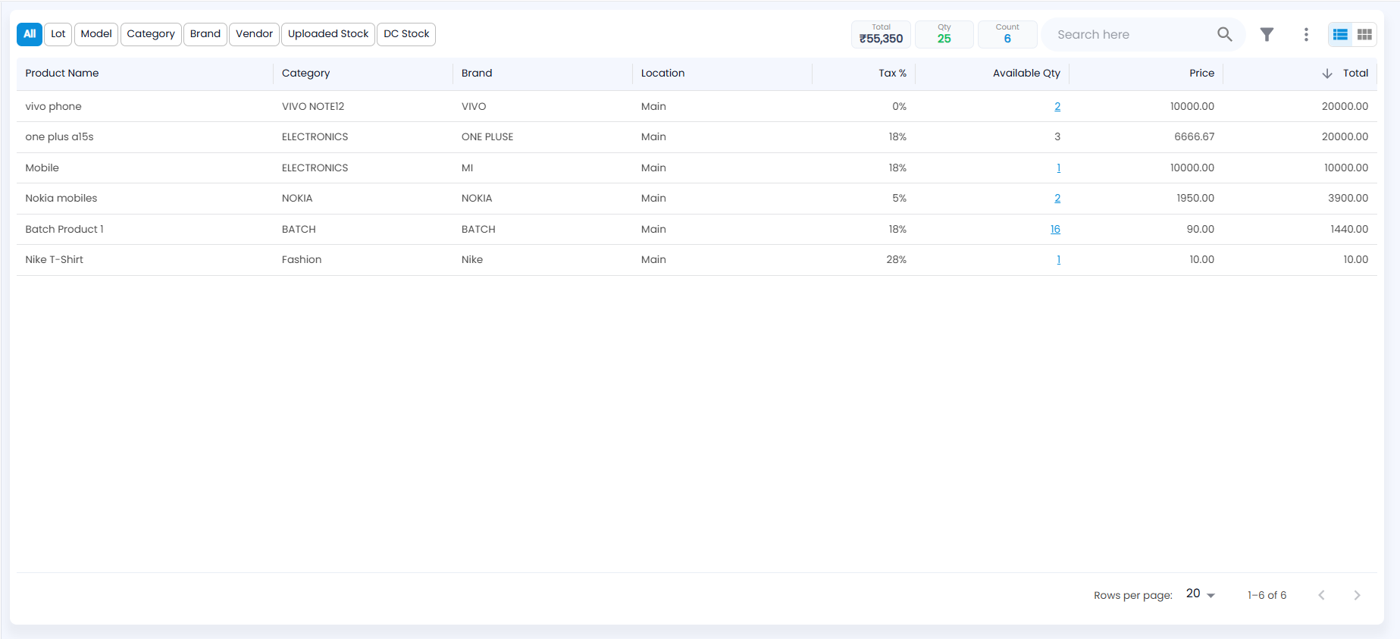
Task: Click into the Search here field
Action: (1133, 34)
